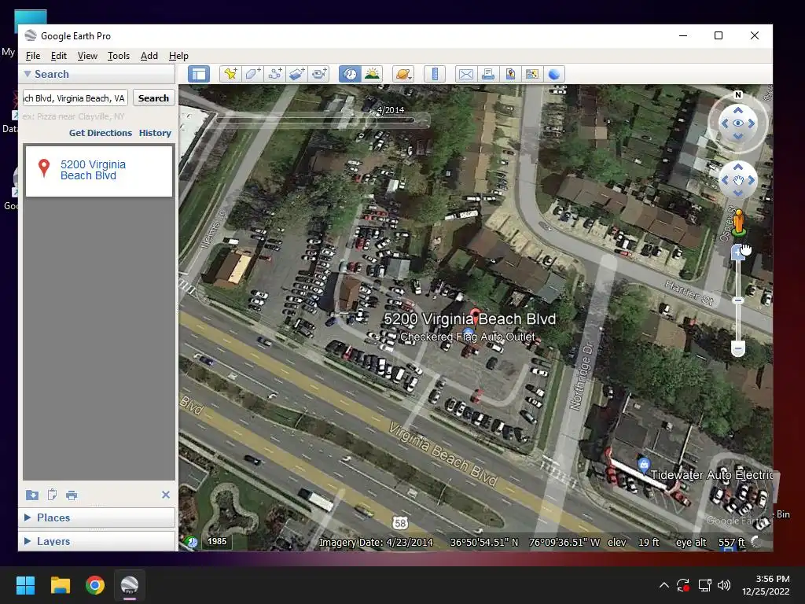Image resolution: width=805 pixels, height=604 pixels.
Task: Open Get Directions link
Action: 101,132
